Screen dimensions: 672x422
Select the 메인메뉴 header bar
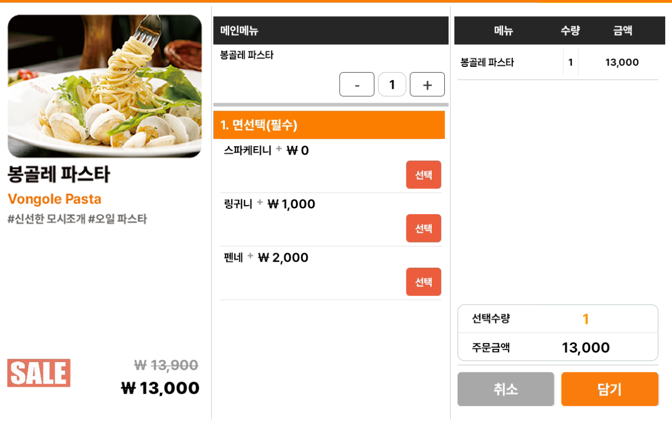(330, 31)
